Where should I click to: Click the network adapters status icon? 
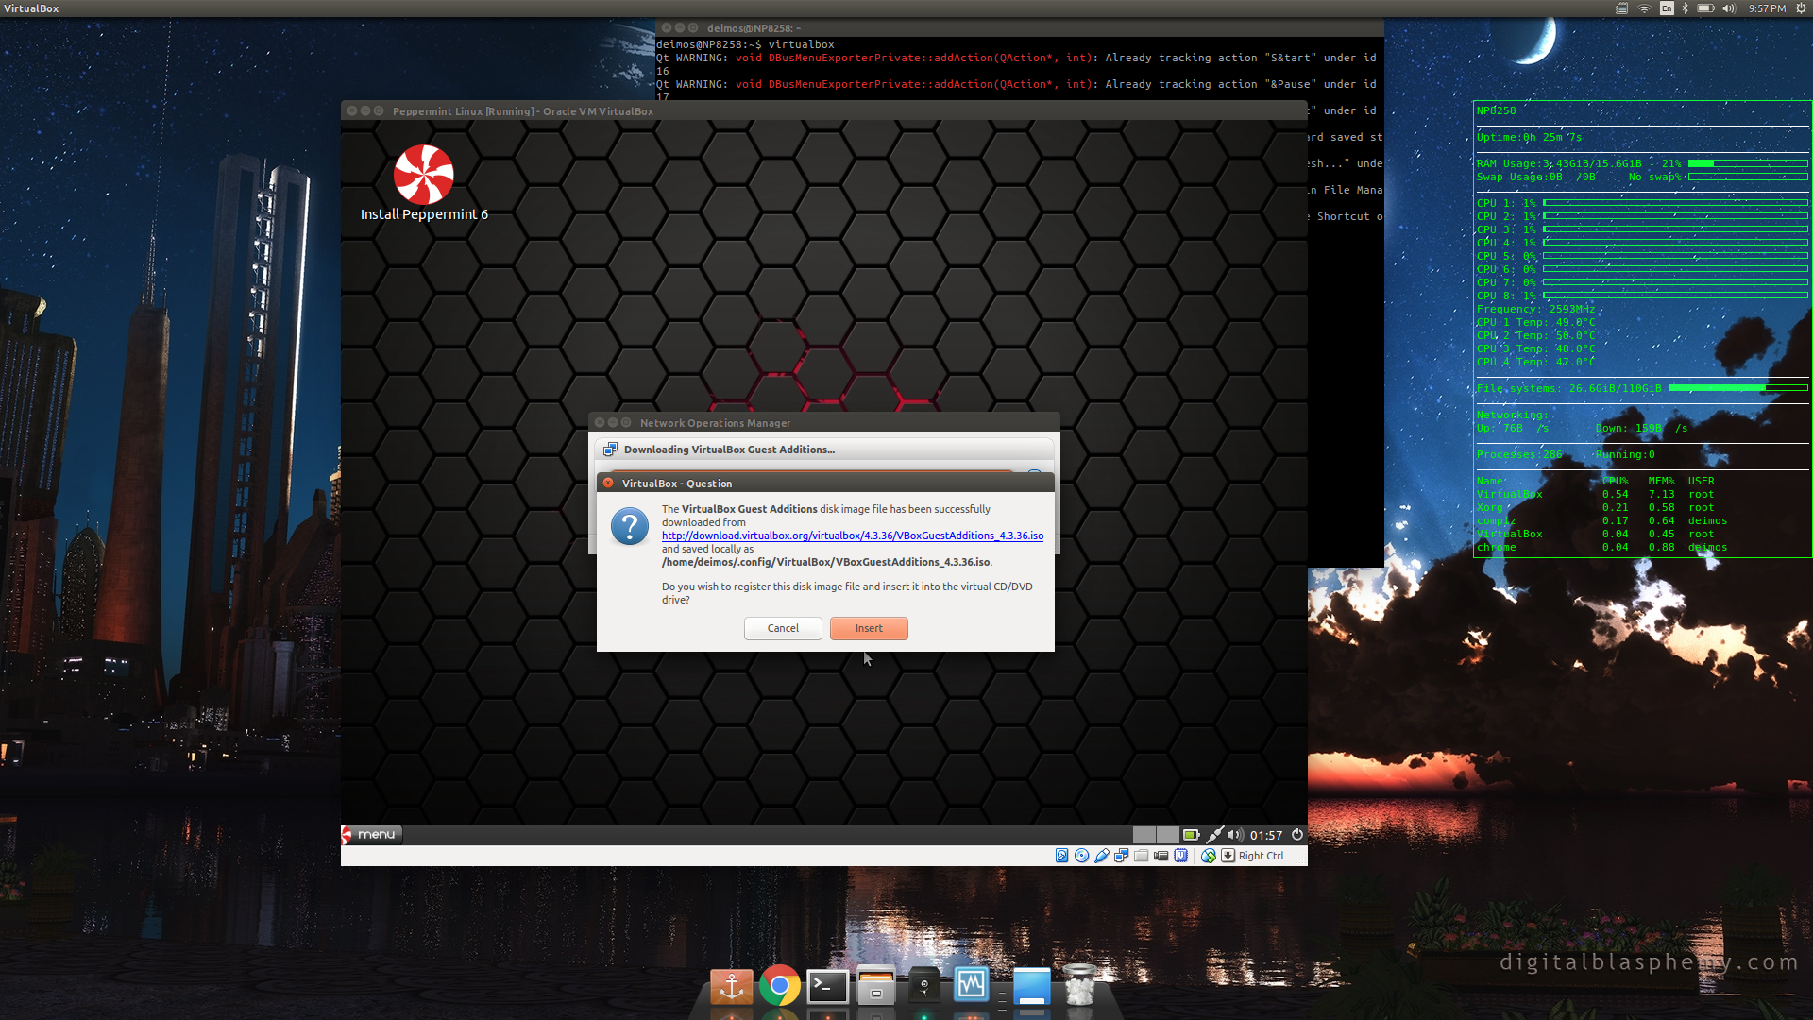(x=1121, y=856)
